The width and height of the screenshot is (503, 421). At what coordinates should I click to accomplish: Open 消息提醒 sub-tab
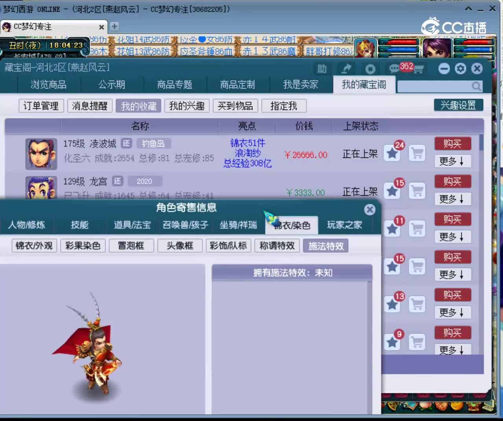pyautogui.click(x=90, y=106)
